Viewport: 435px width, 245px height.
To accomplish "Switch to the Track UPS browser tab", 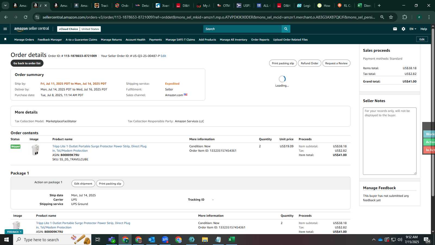I will click(101, 5).
